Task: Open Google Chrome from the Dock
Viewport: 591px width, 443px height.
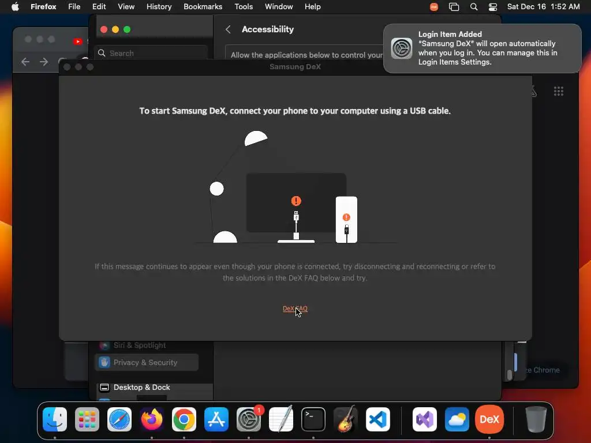Action: click(x=184, y=419)
